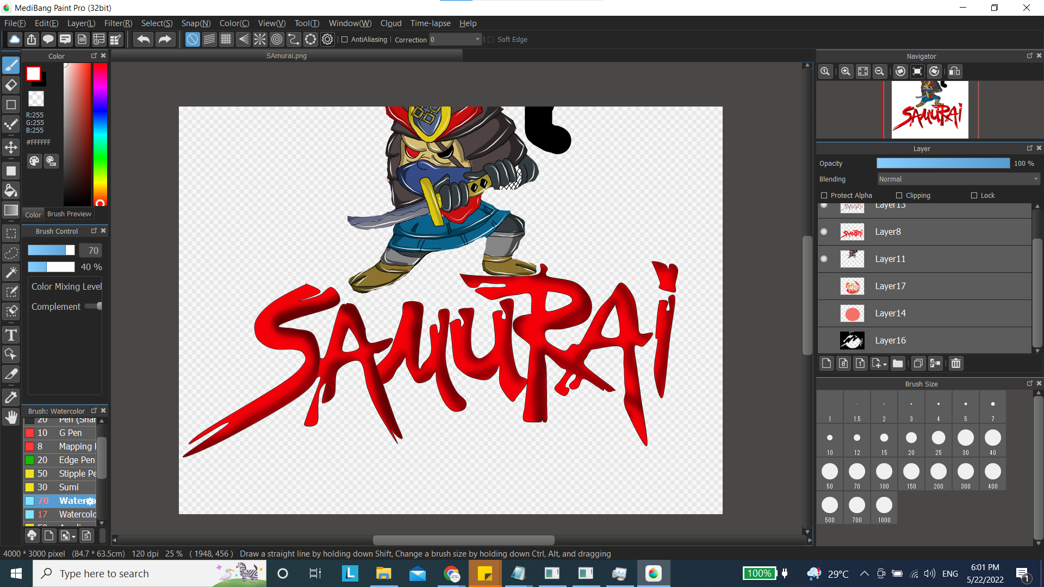The image size is (1044, 587).
Task: Click the Navigator preview thumbnail
Action: (x=930, y=110)
